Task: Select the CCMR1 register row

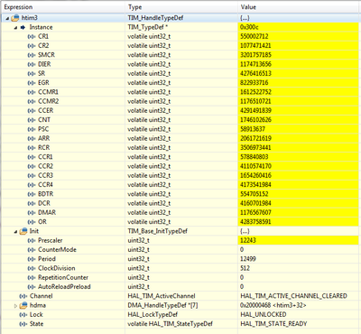Action: 180,92
